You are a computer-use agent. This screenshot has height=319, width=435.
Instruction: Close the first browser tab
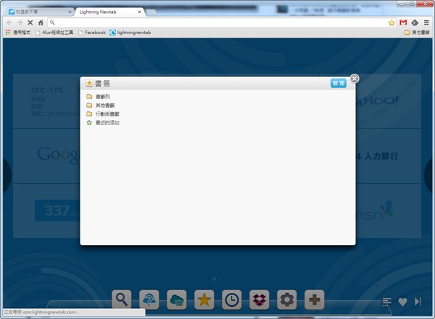pyautogui.click(x=70, y=12)
